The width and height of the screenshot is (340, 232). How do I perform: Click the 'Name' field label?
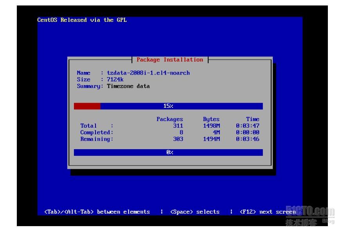(x=83, y=73)
